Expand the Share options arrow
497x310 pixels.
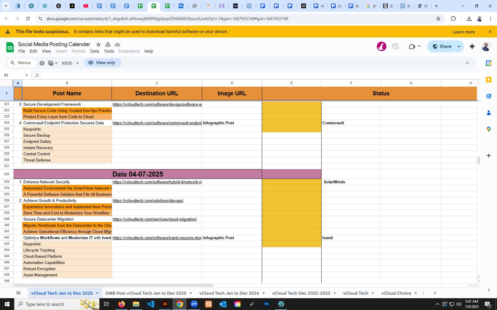459,46
